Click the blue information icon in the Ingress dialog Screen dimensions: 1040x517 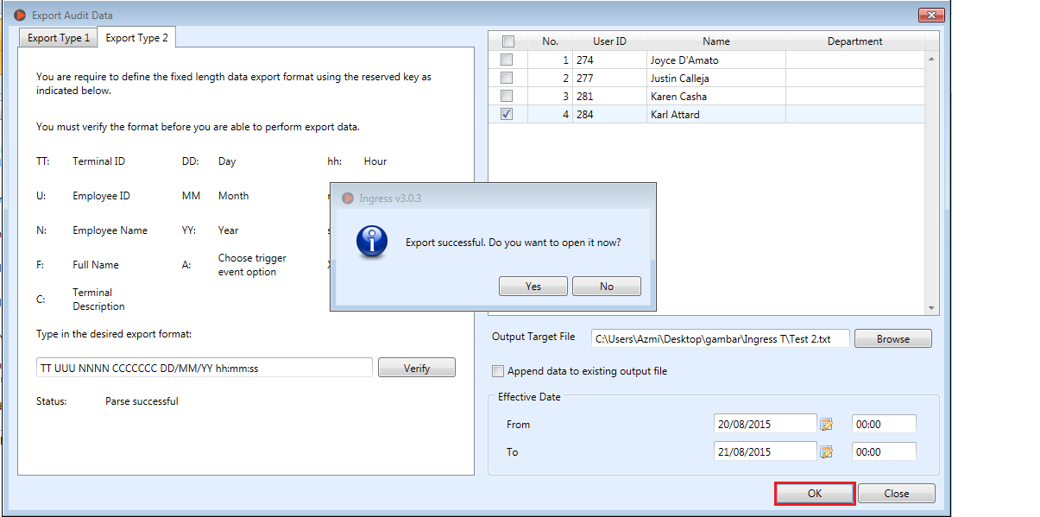(x=372, y=243)
